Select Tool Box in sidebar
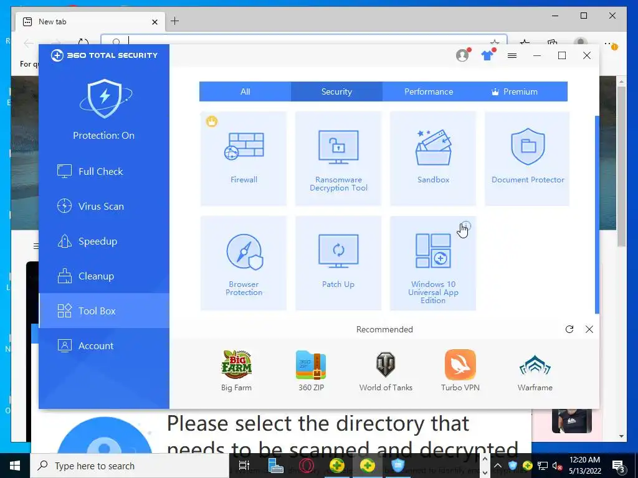Viewport: 638px width, 478px height. point(104,311)
